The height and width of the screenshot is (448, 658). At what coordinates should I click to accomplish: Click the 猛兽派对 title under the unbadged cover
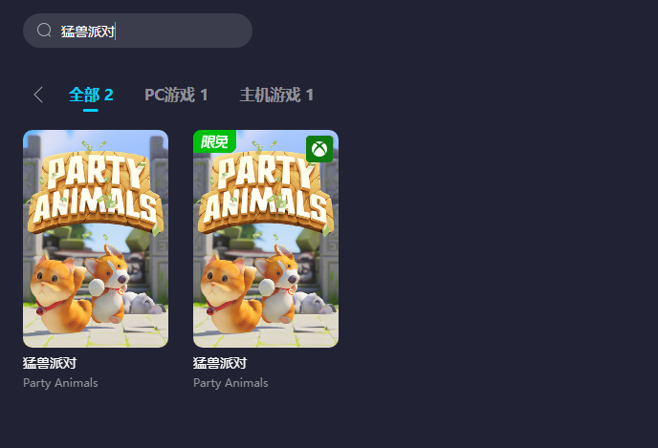[50, 363]
